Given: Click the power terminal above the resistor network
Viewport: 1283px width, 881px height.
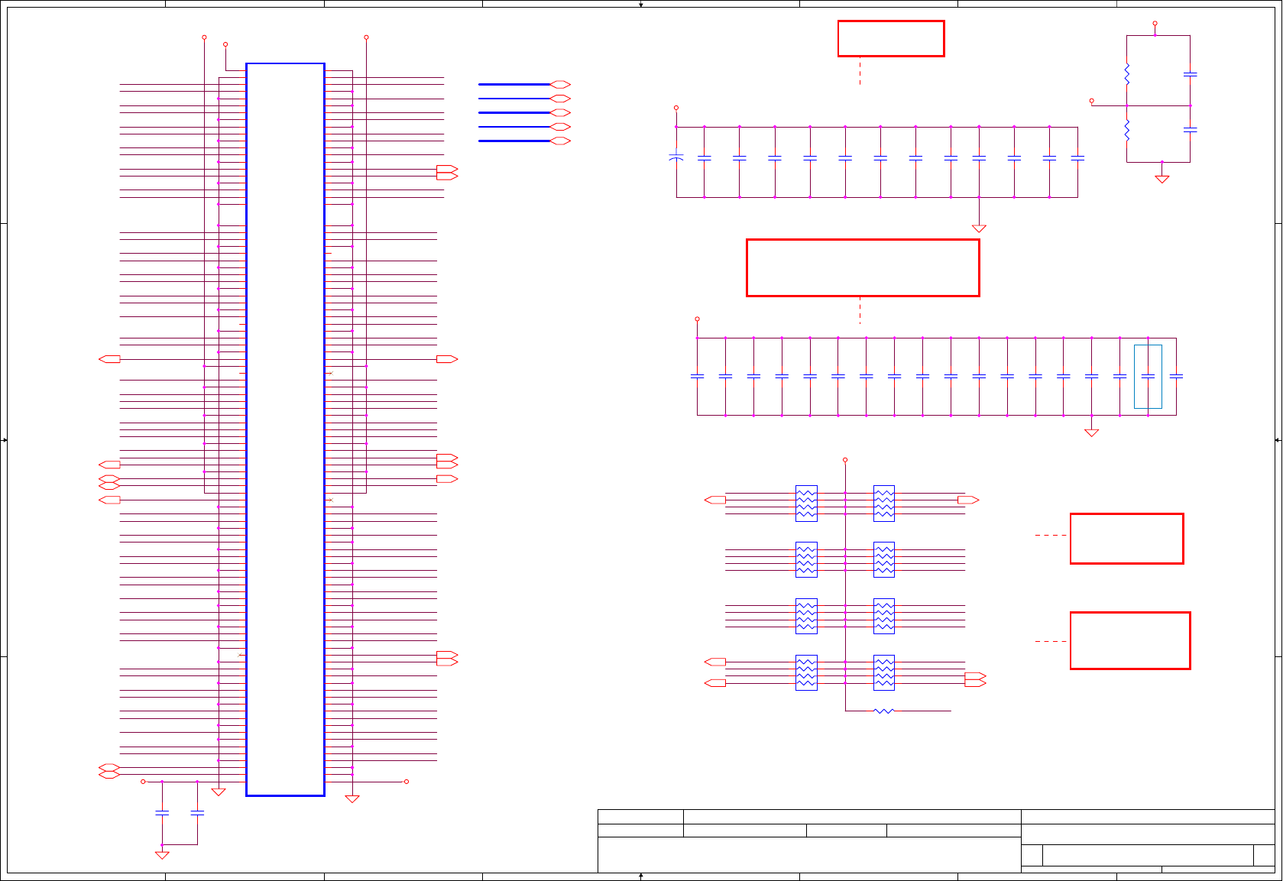Looking at the screenshot, I should click(845, 460).
